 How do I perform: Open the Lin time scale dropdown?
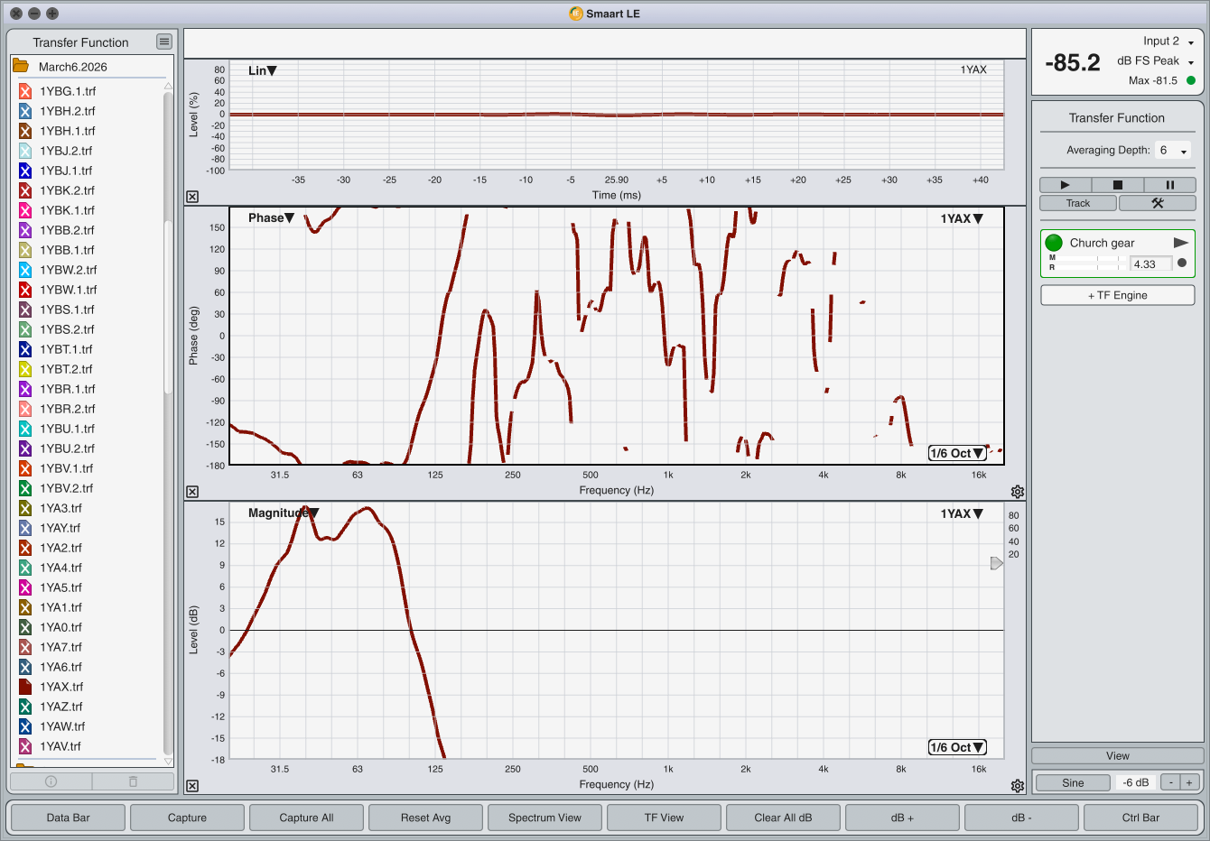[x=263, y=70]
